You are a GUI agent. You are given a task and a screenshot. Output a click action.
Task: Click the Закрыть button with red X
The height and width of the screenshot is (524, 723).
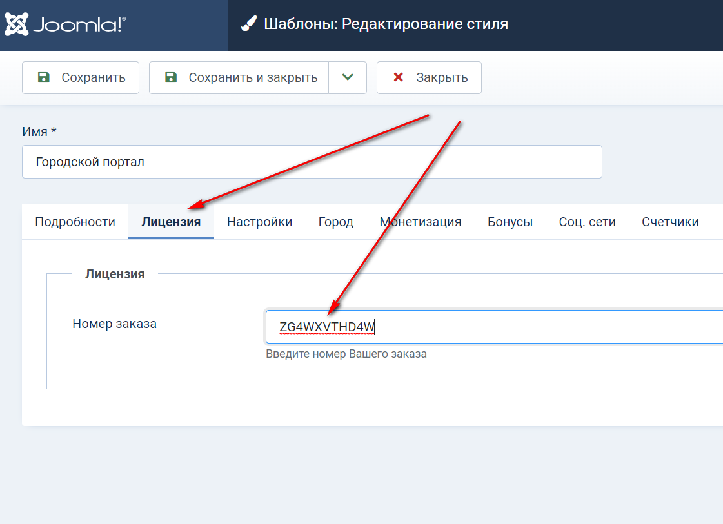point(429,77)
